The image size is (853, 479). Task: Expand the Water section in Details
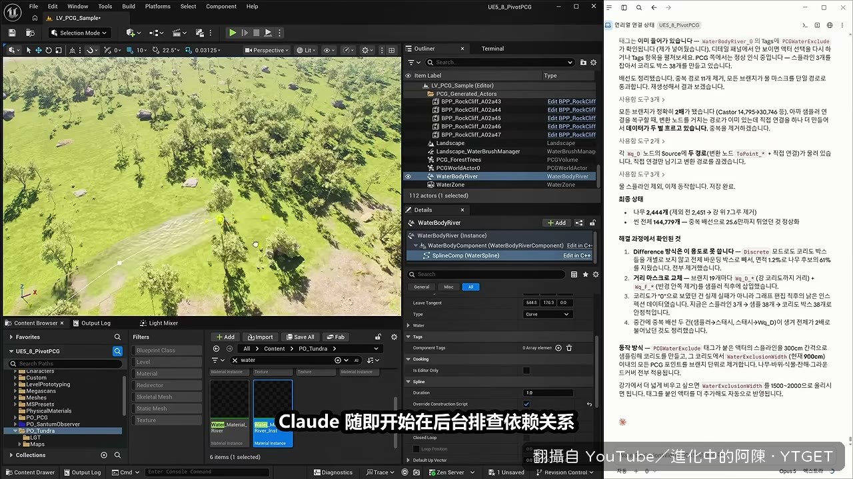tap(409, 325)
